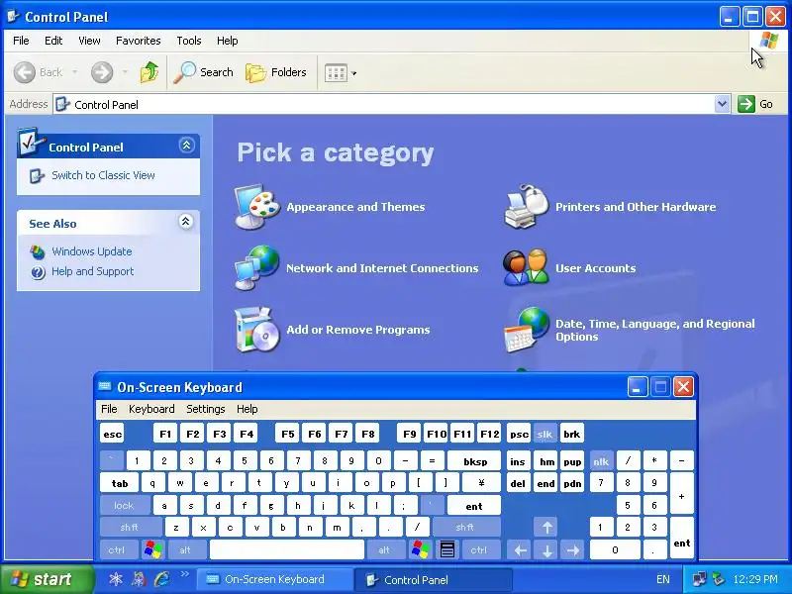
Task: Toggle the slk scroll lock key
Action: [544, 434]
